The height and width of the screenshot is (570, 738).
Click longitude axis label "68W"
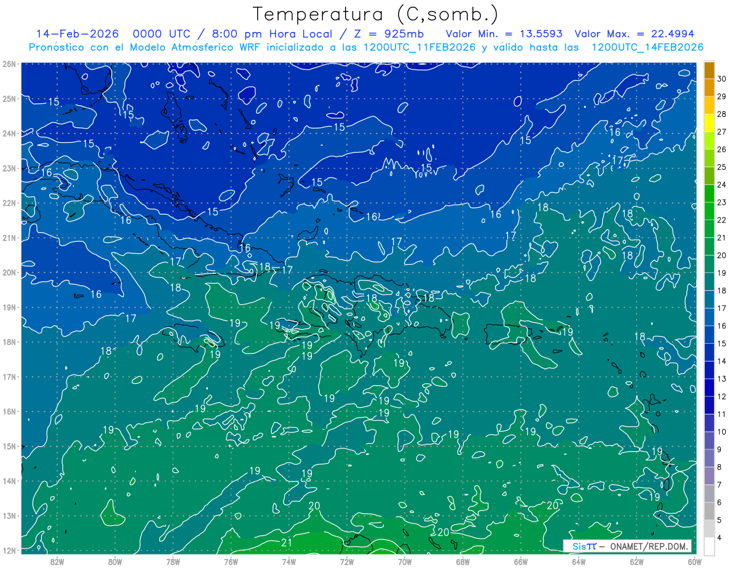pos(462,561)
